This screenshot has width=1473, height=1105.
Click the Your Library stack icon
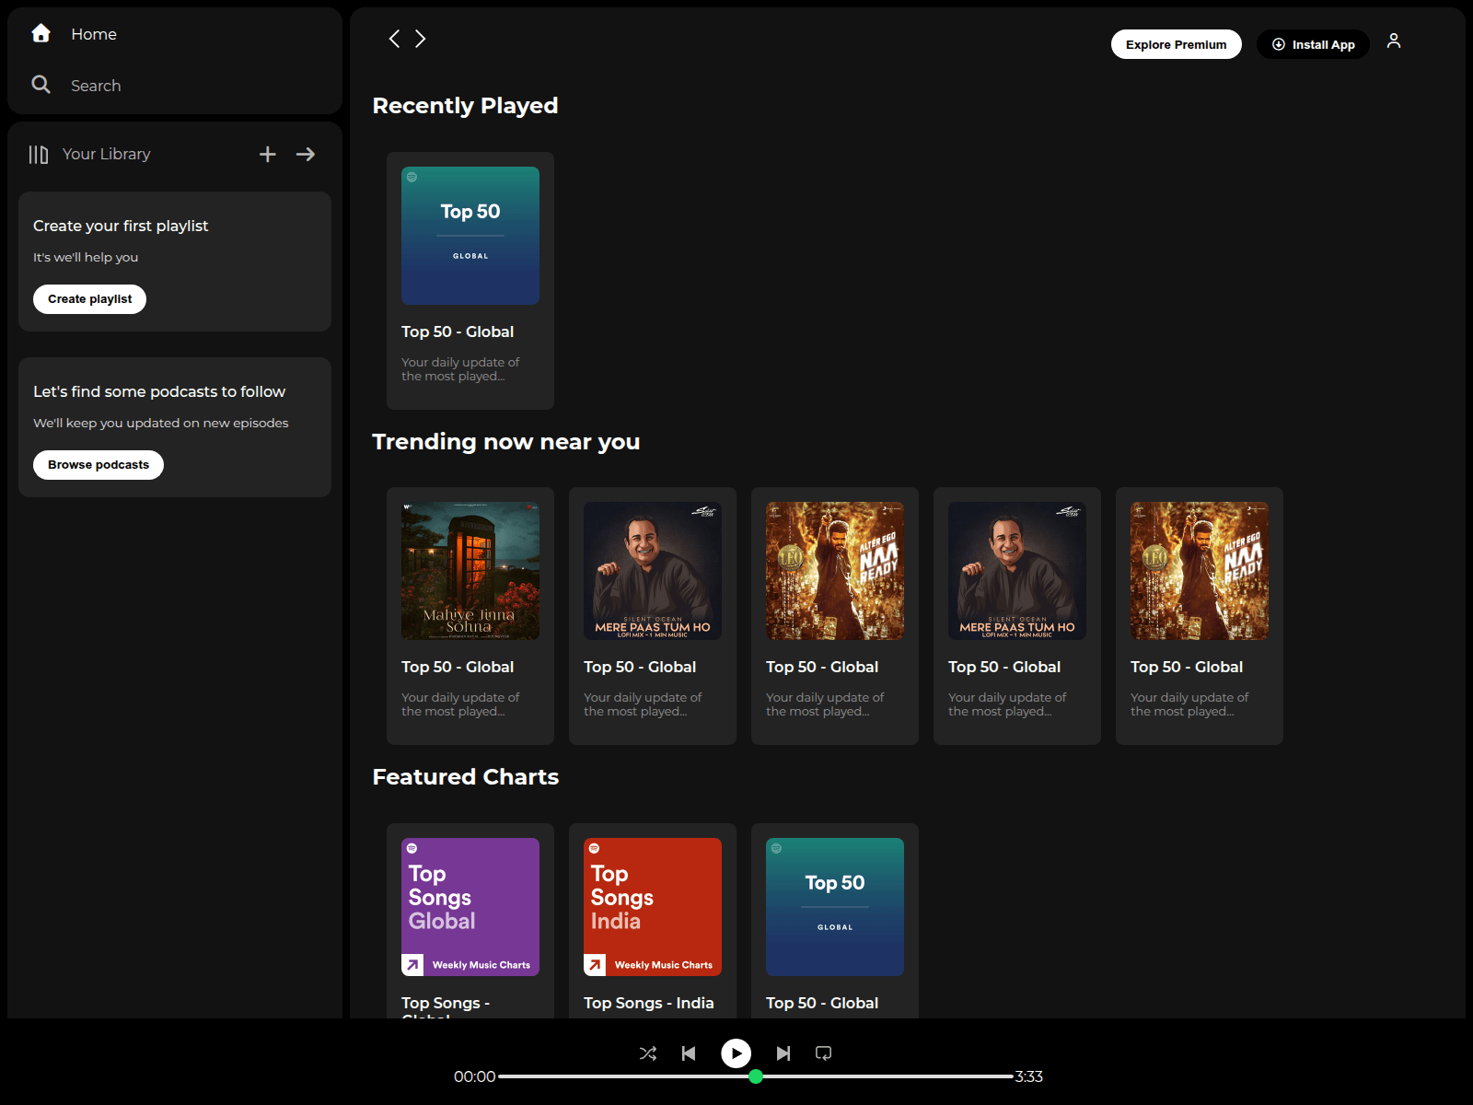pos(38,155)
